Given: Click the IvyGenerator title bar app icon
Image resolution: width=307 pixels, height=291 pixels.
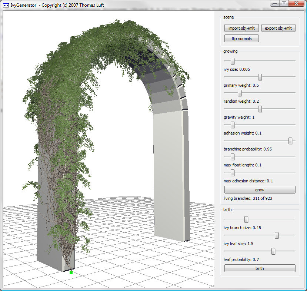Looking at the screenshot, I should point(6,5).
